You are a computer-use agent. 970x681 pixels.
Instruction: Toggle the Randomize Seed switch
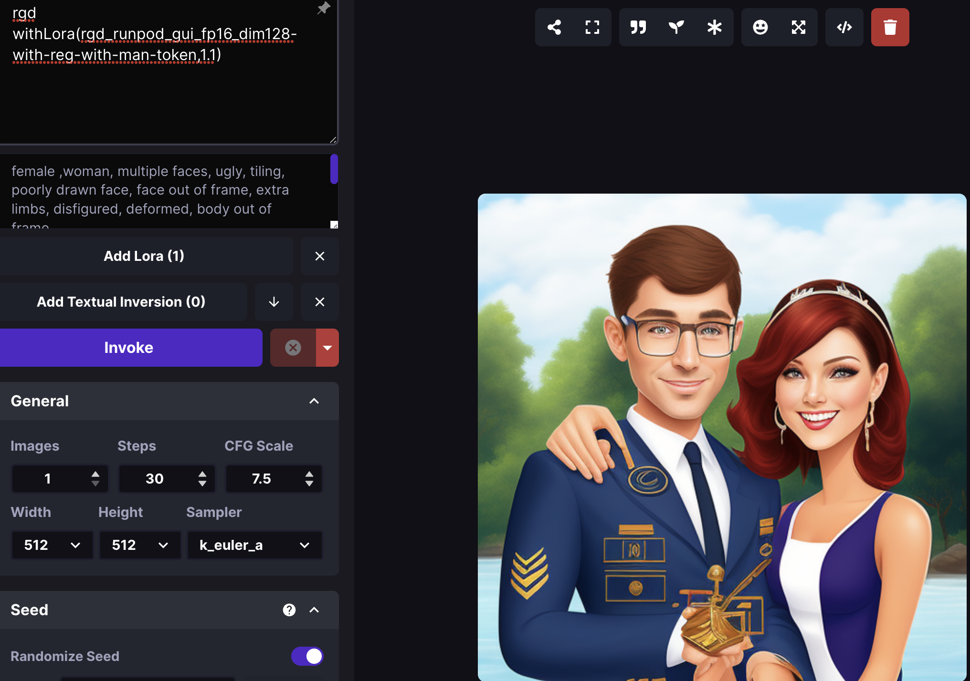[307, 656]
